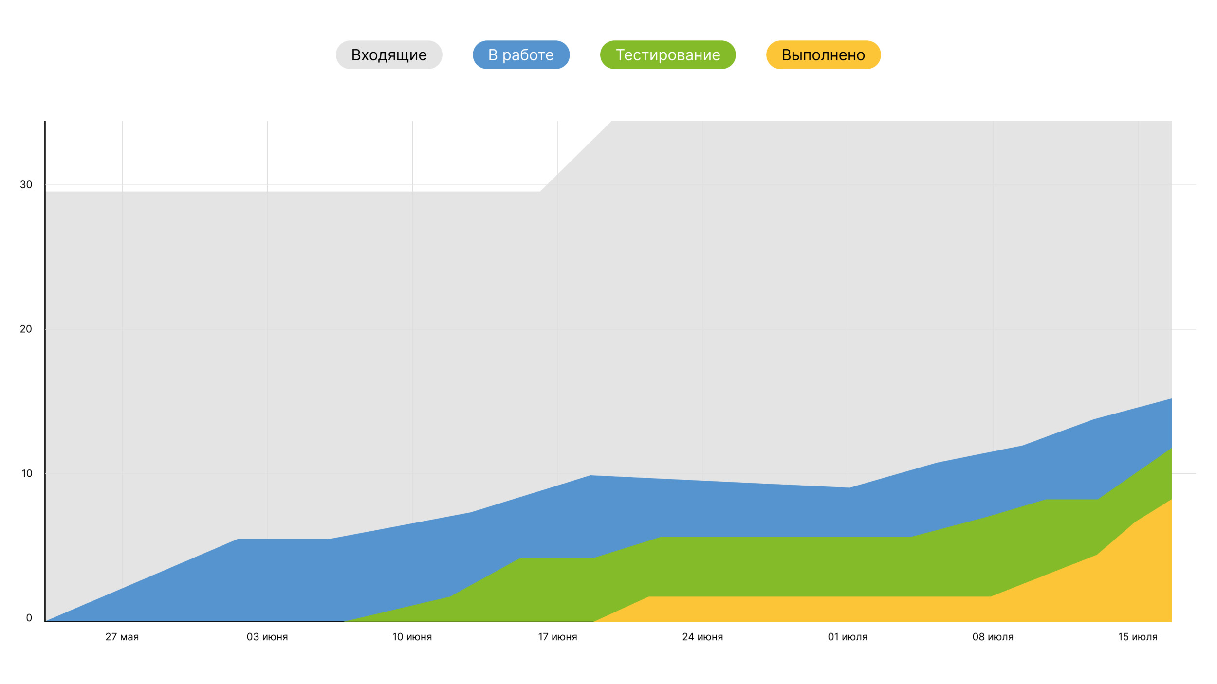Click the 01 июля axis label
The height and width of the screenshot is (684, 1217).
point(848,637)
